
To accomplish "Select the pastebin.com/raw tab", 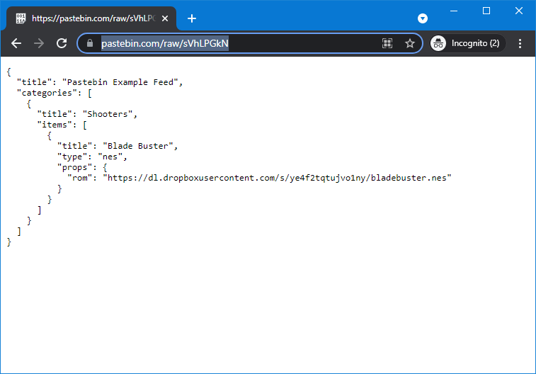I will pos(91,18).
